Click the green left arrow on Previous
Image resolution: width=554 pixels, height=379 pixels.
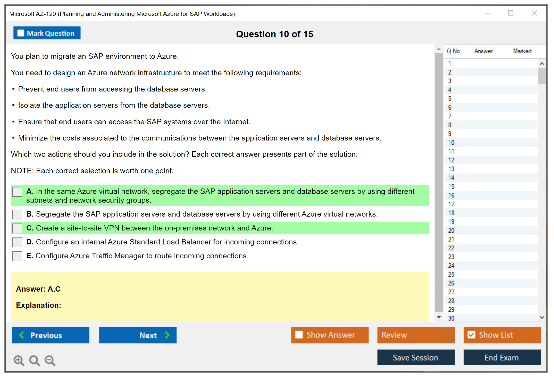coord(22,335)
